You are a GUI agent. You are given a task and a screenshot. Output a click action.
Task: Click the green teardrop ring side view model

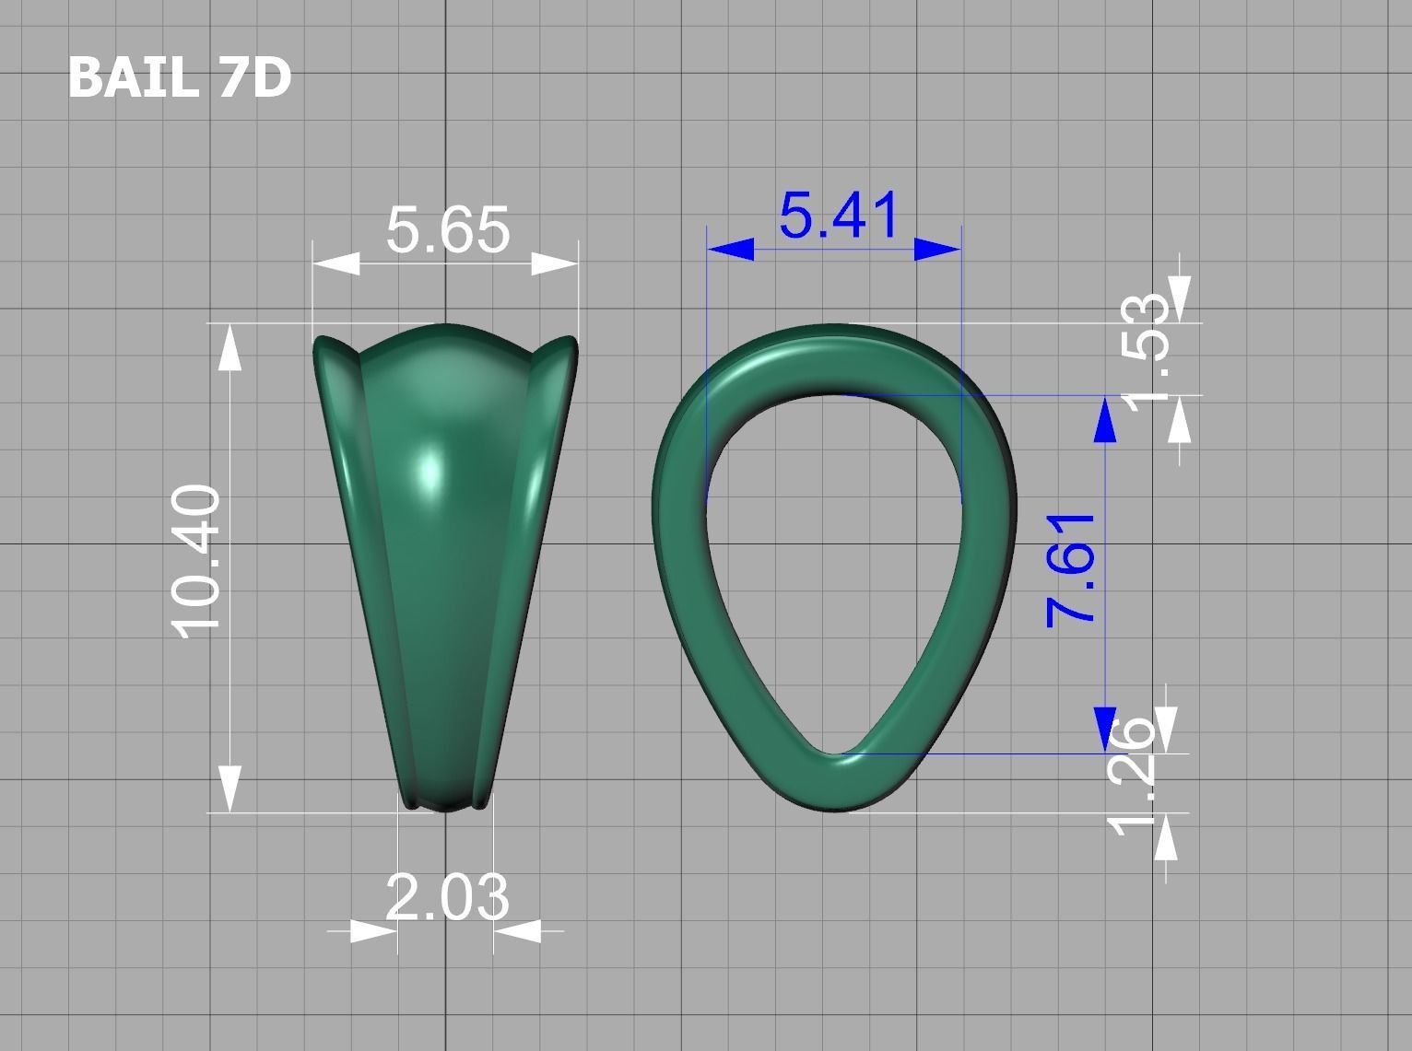(835, 567)
